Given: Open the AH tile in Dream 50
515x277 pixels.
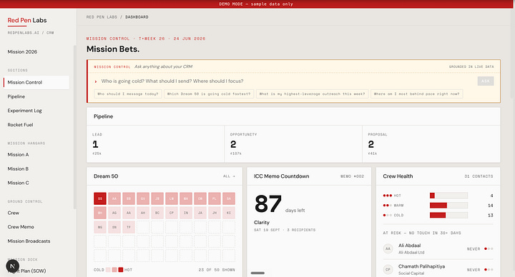Looking at the screenshot, I should 143,213.
